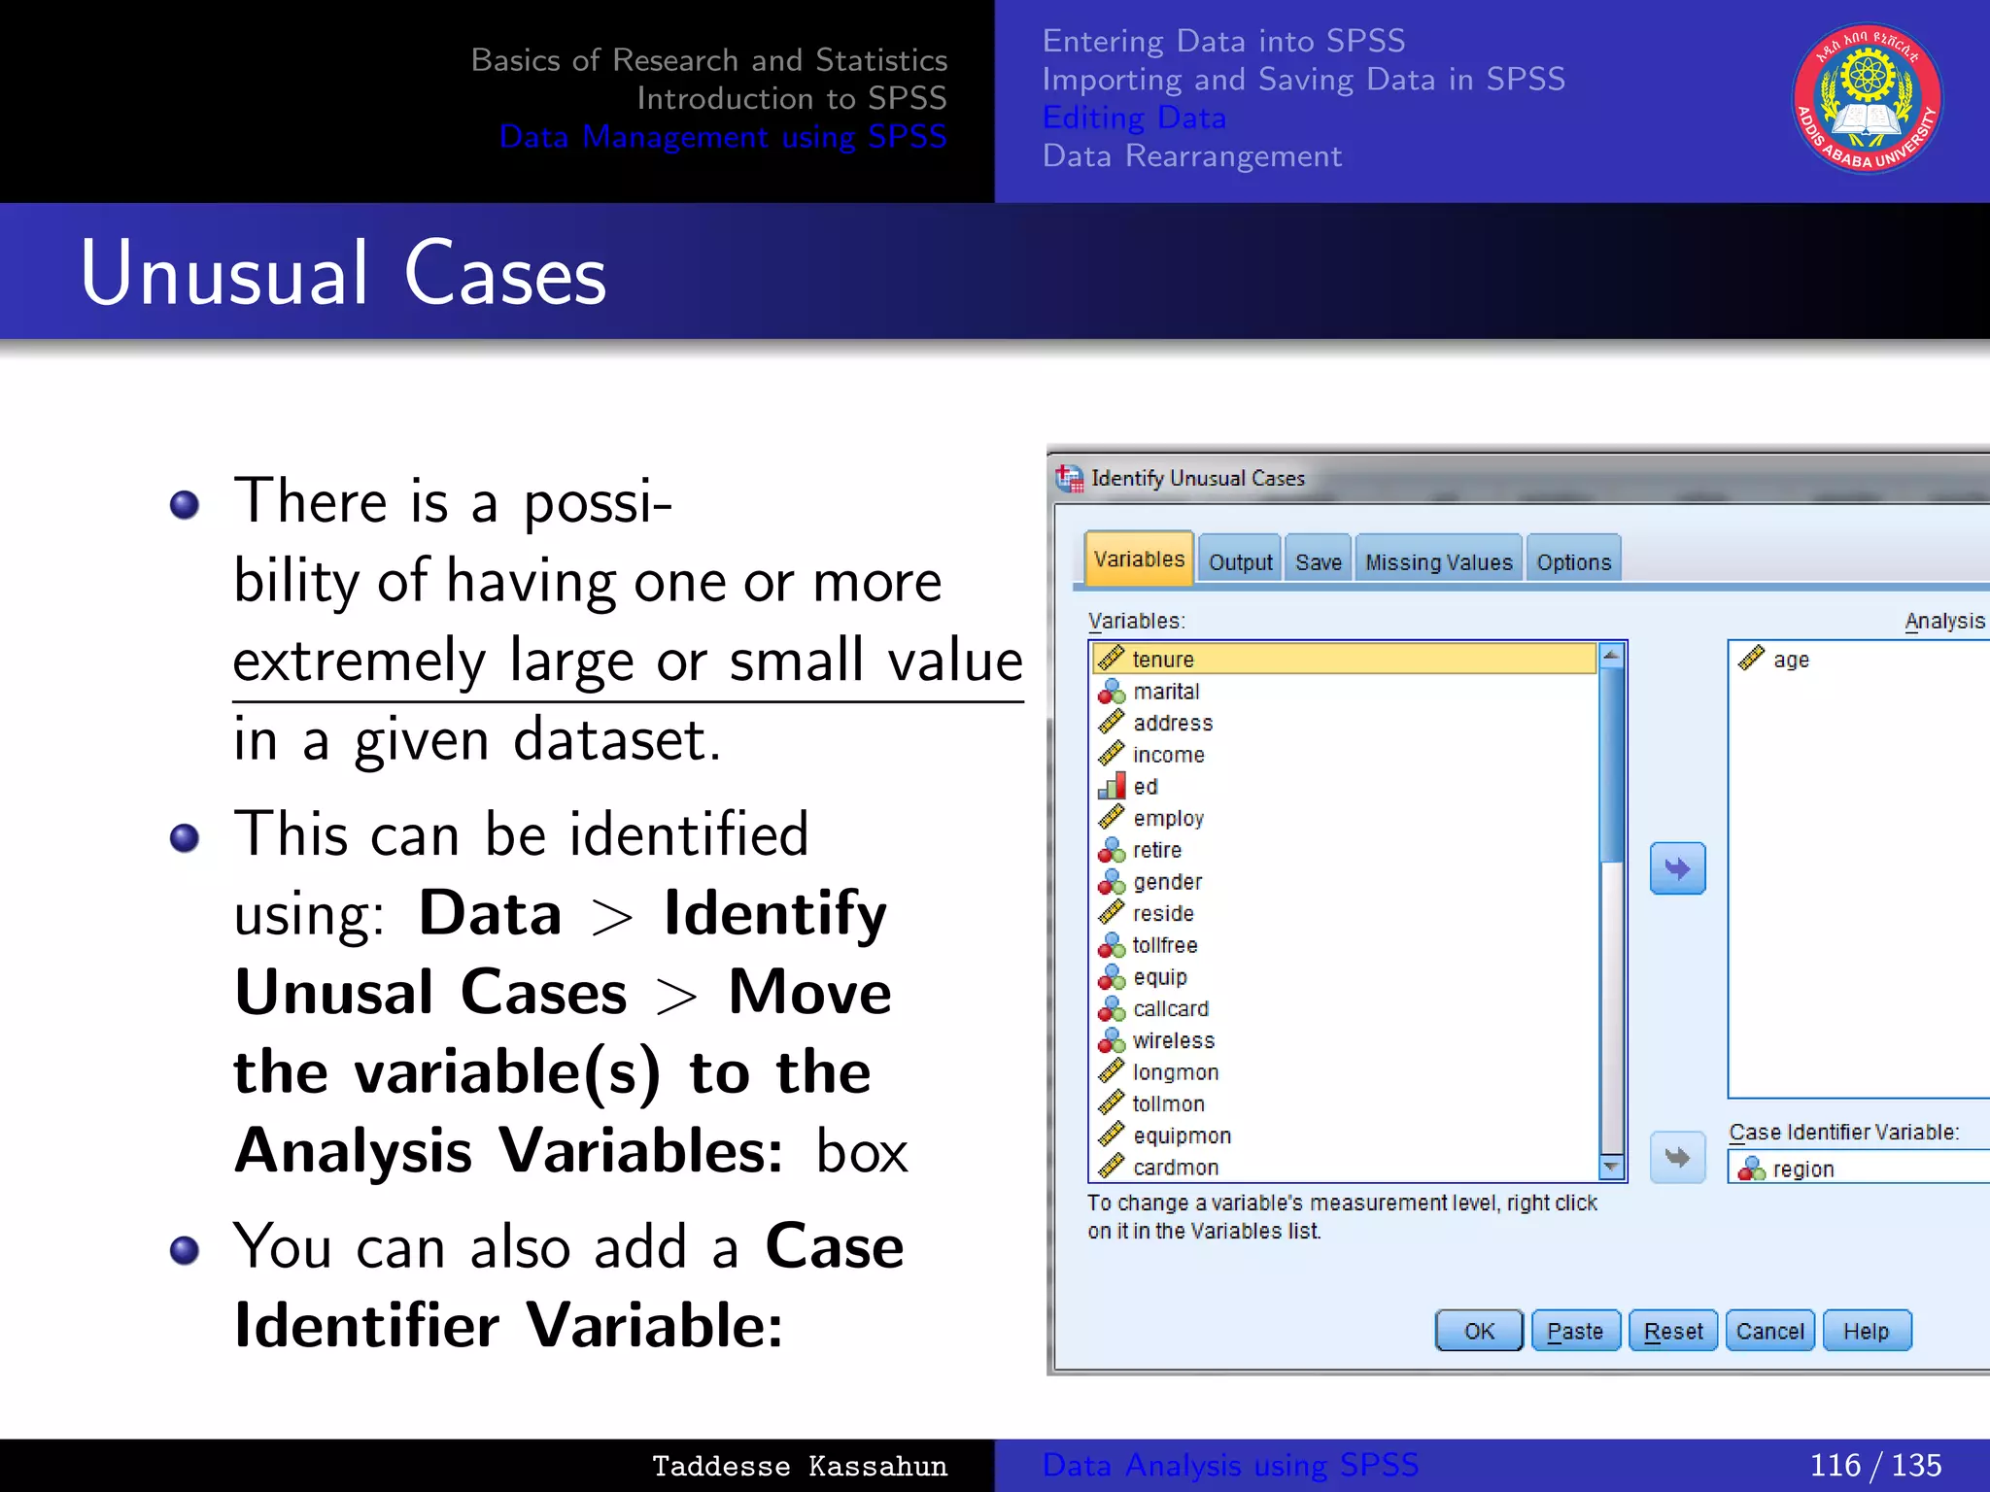Click the tollfree nominal icon
This screenshot has width=1990, height=1492.
(x=1111, y=945)
